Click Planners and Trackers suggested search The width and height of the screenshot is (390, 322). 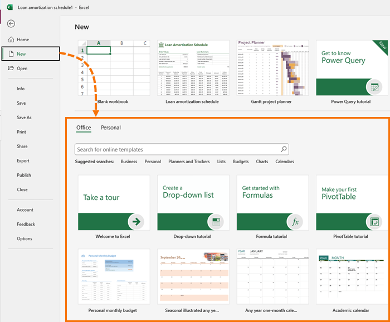[189, 162]
